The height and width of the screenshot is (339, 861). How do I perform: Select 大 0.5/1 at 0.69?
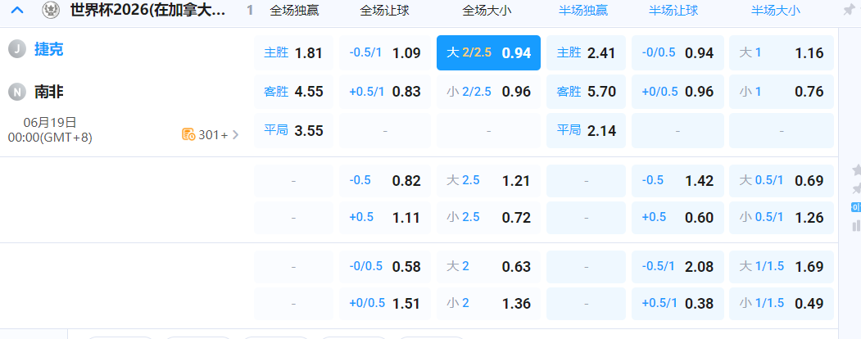782,180
